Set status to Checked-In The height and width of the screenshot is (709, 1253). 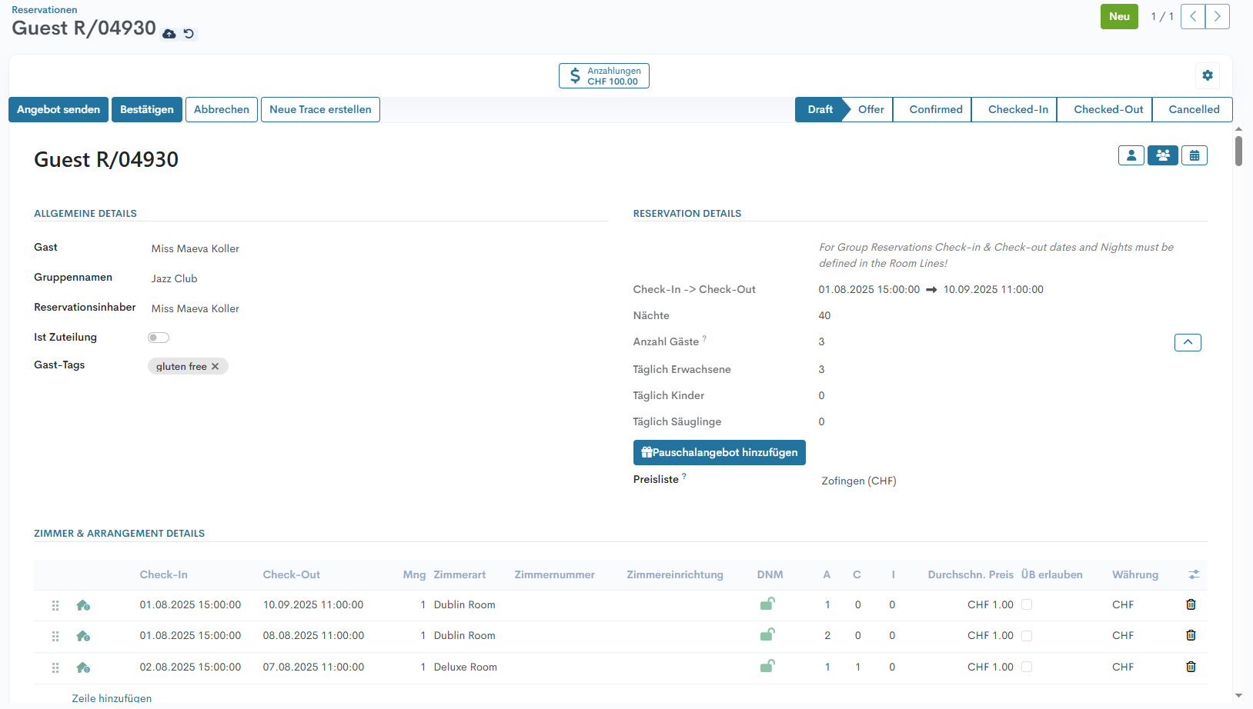(x=1017, y=109)
